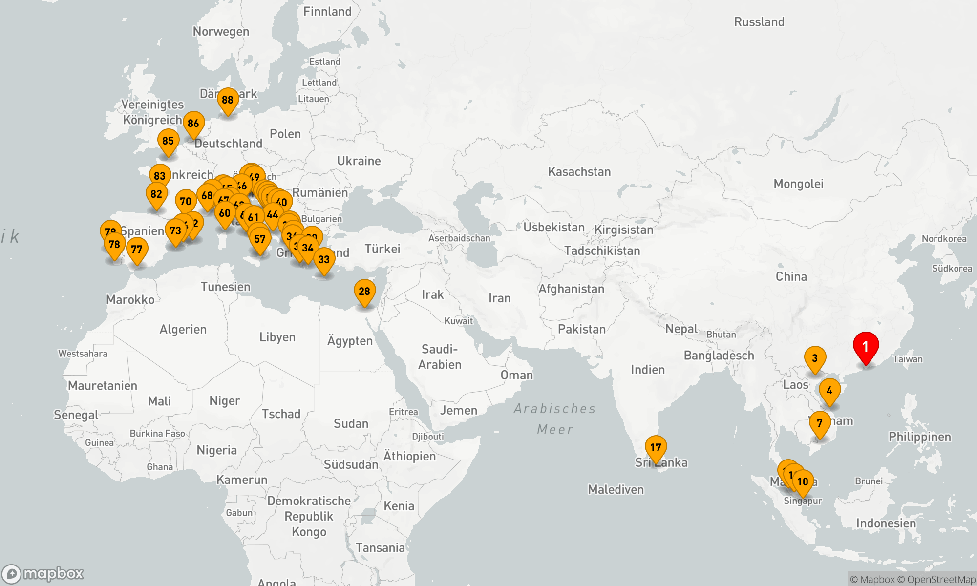Click marker 4 on the Vietnam coast

pos(829,391)
